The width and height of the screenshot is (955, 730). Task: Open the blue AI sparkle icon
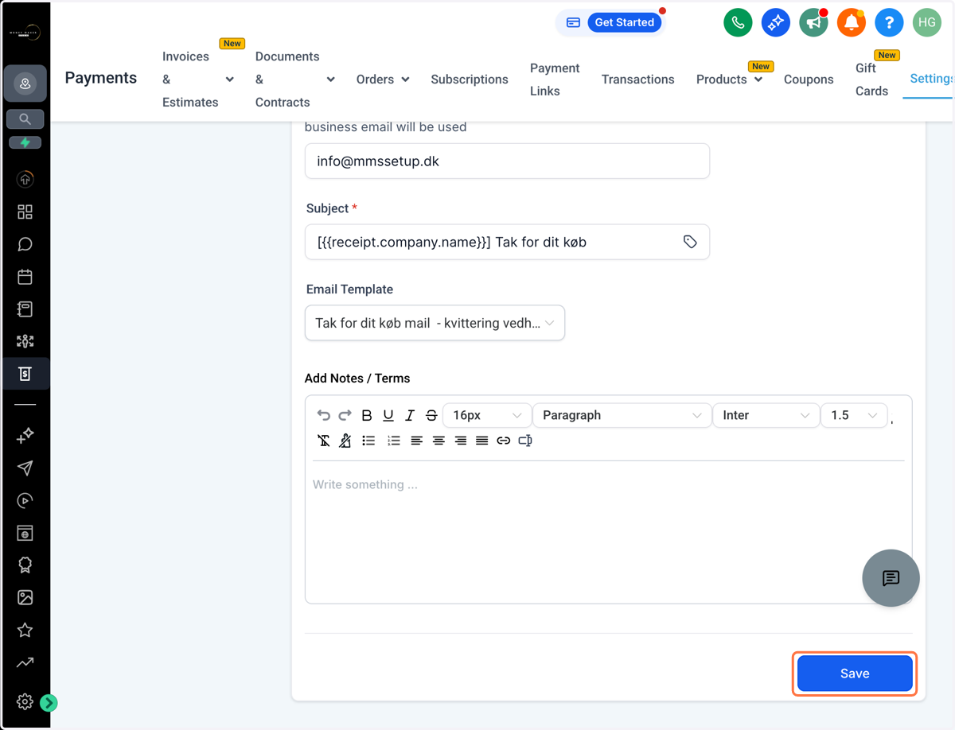(x=776, y=22)
